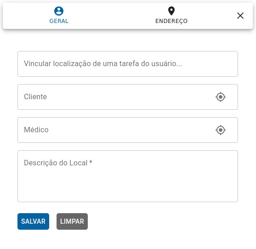256x249 pixels.
Task: Click the crosshair locate icon in Cliente field
Action: (221, 97)
